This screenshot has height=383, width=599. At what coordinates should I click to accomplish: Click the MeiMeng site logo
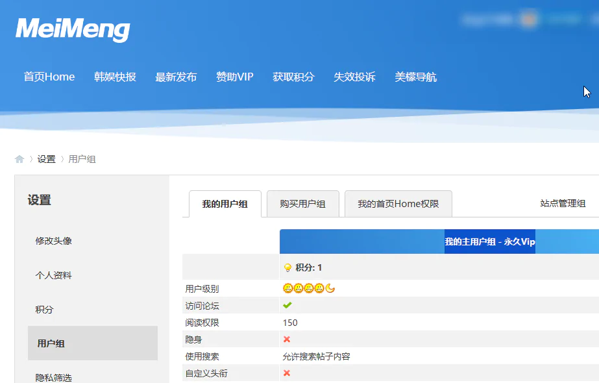73,30
